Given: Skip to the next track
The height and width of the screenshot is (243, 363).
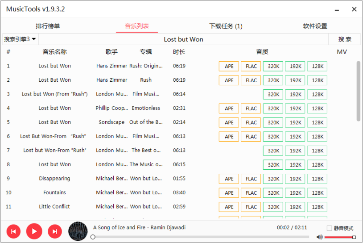Looking at the screenshot, I should pos(54,231).
